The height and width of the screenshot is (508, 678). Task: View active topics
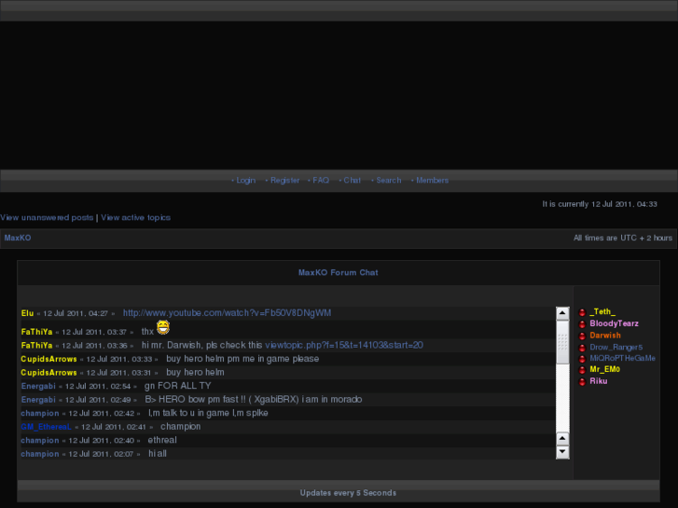136,217
